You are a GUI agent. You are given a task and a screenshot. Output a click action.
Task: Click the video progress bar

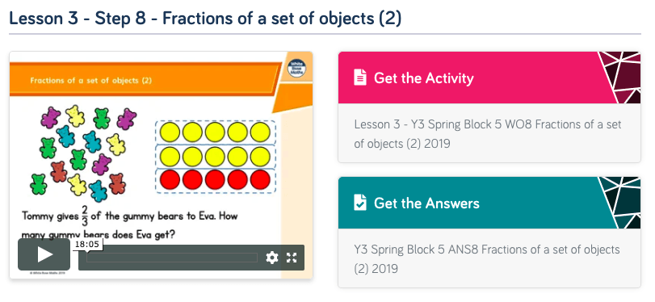click(x=172, y=258)
